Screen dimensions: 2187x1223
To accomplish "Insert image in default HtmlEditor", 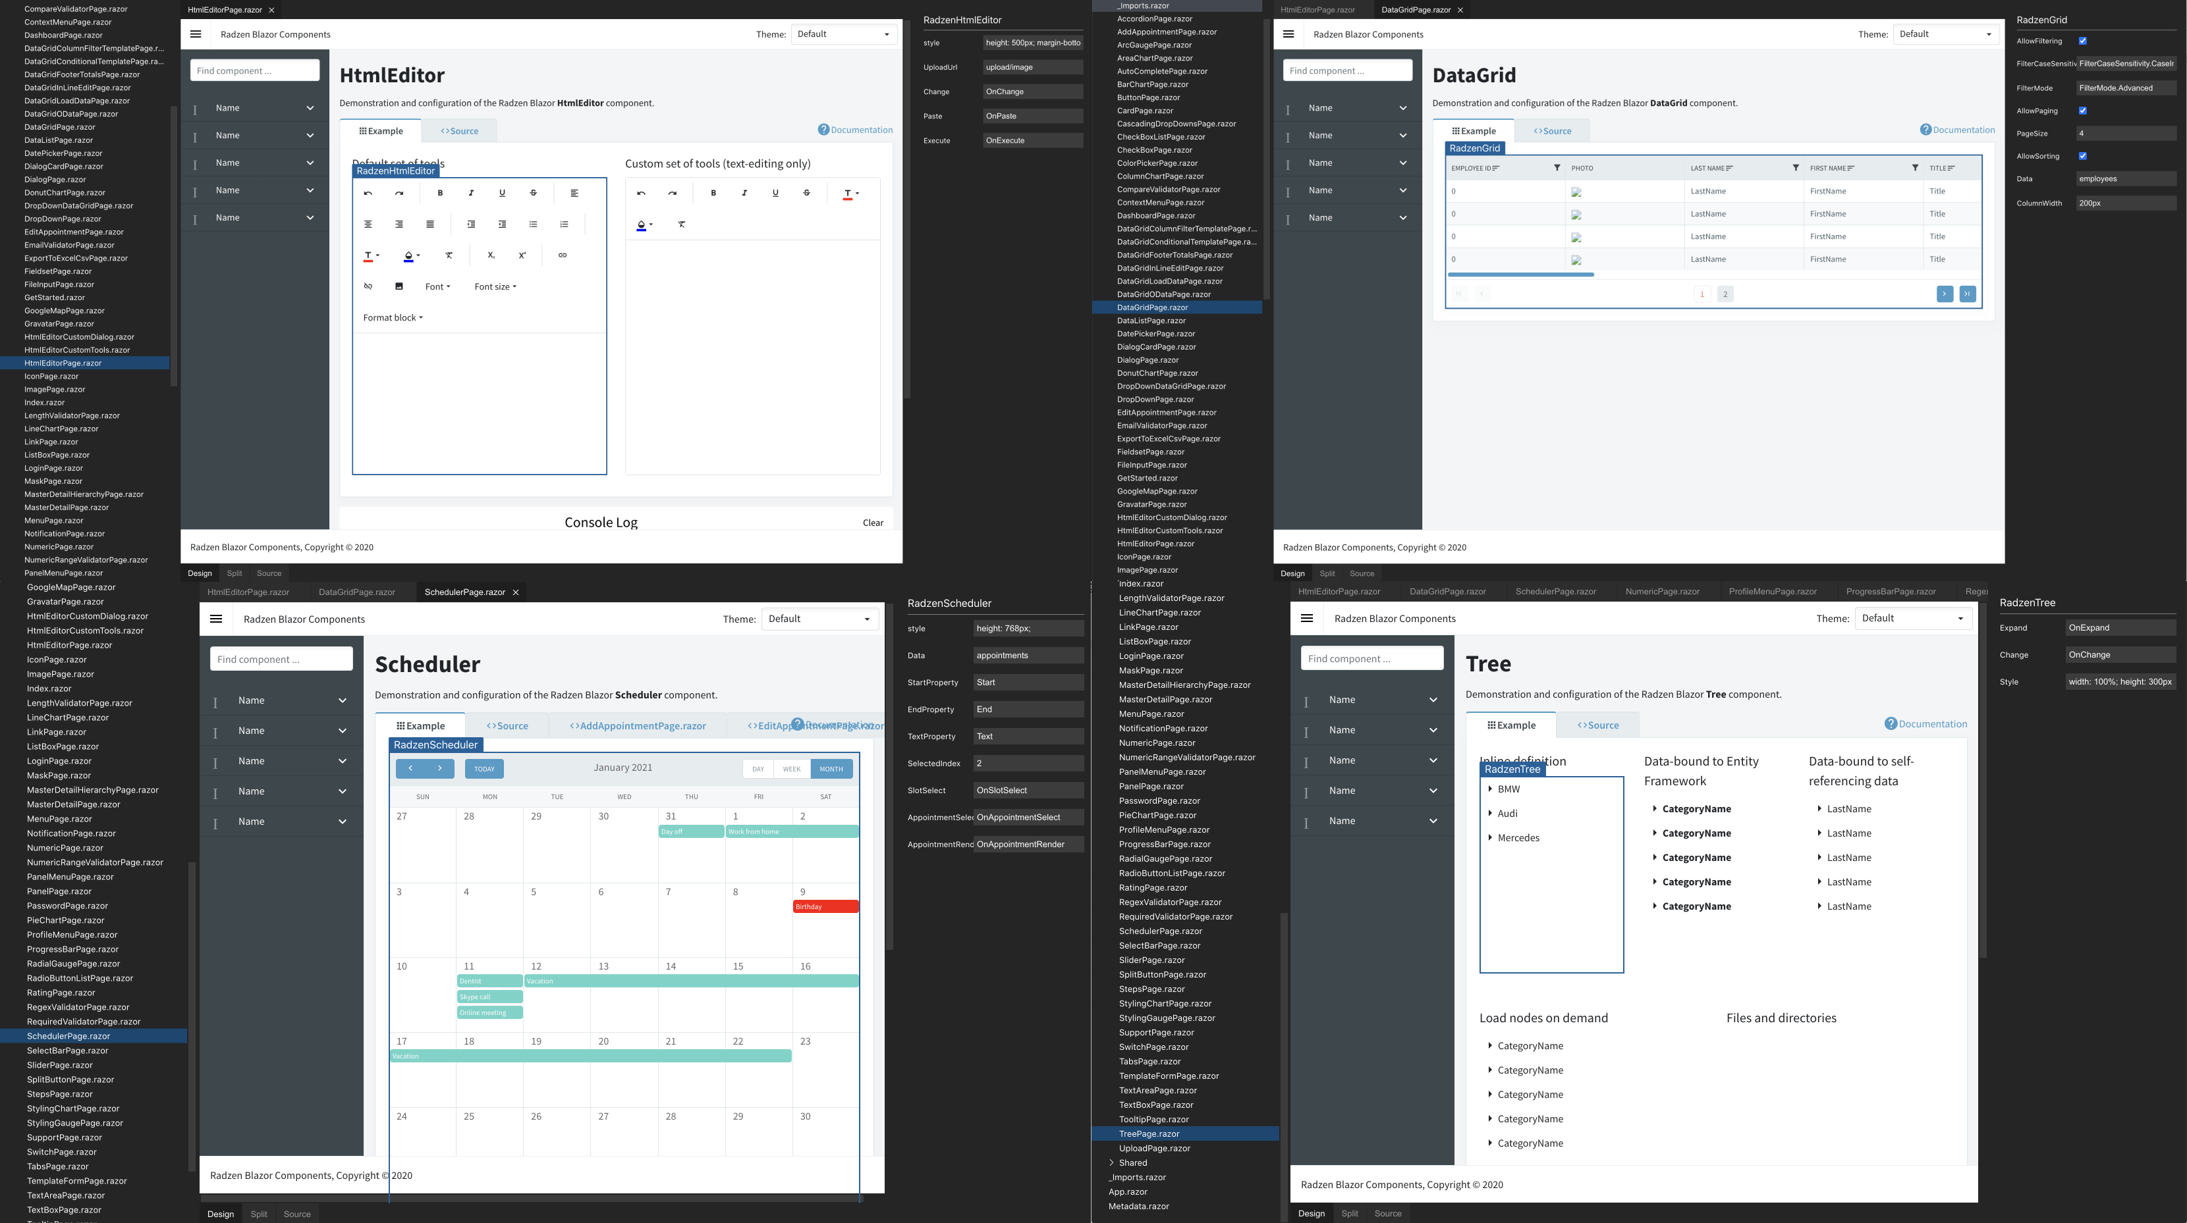I will [x=399, y=287].
